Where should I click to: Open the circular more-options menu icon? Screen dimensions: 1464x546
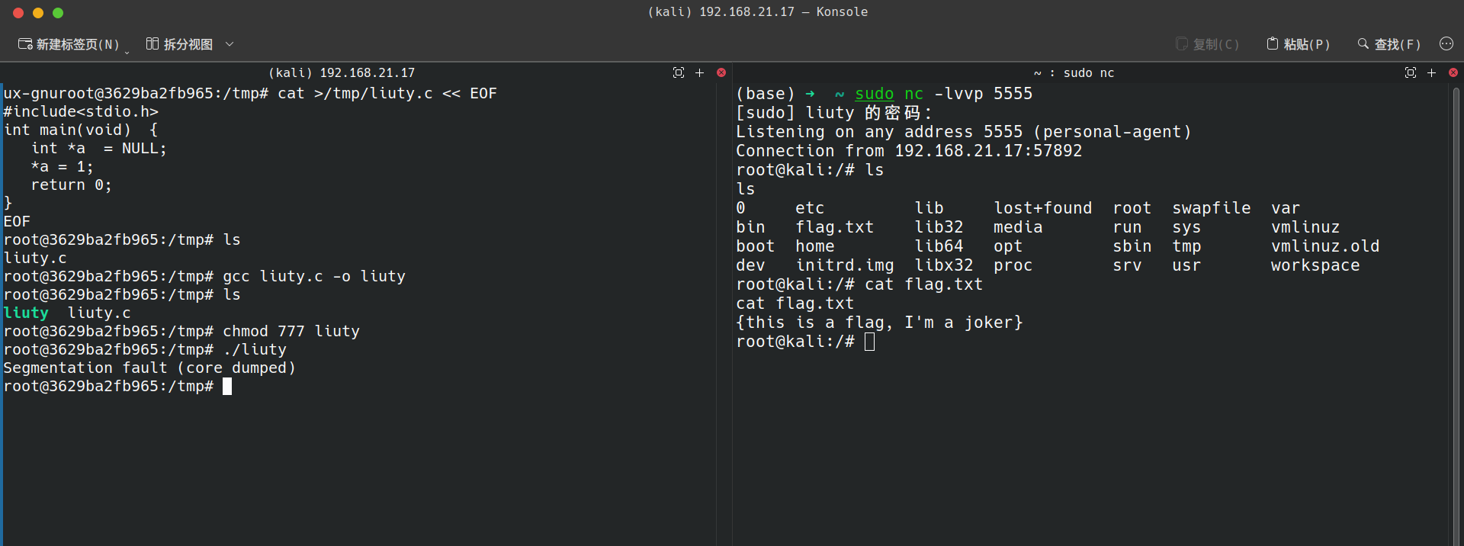pos(1446,44)
